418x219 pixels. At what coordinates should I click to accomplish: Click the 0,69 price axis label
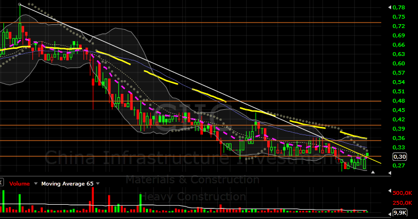click(399, 36)
